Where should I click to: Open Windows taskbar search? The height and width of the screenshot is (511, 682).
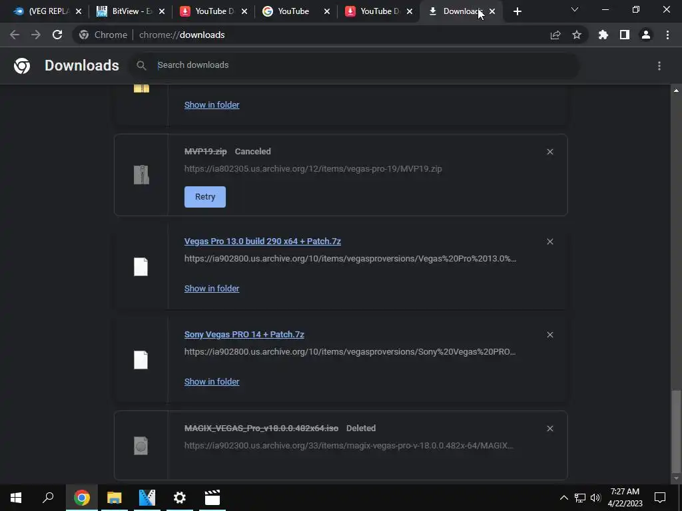[48, 498]
